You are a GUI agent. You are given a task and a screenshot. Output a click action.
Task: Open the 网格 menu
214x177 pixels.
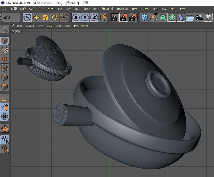pos(50,9)
